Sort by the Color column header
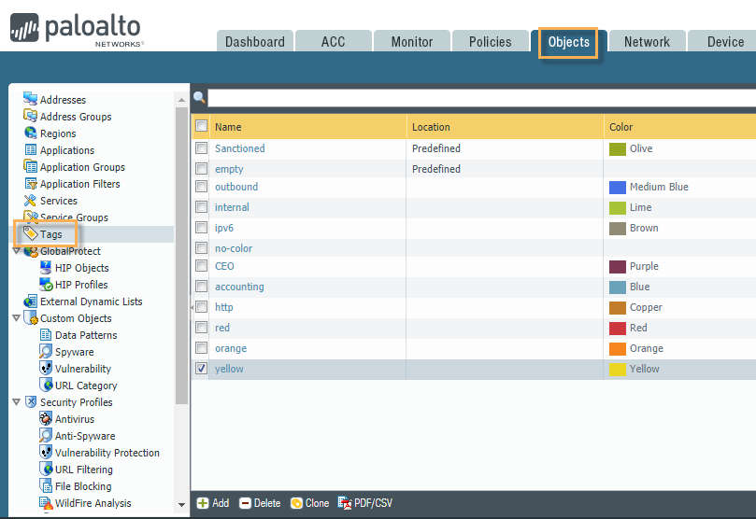756x519 pixels. [679, 127]
